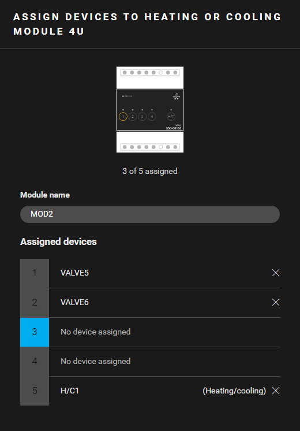
Task: Click the VALVE6 device entry
Action: 74,302
